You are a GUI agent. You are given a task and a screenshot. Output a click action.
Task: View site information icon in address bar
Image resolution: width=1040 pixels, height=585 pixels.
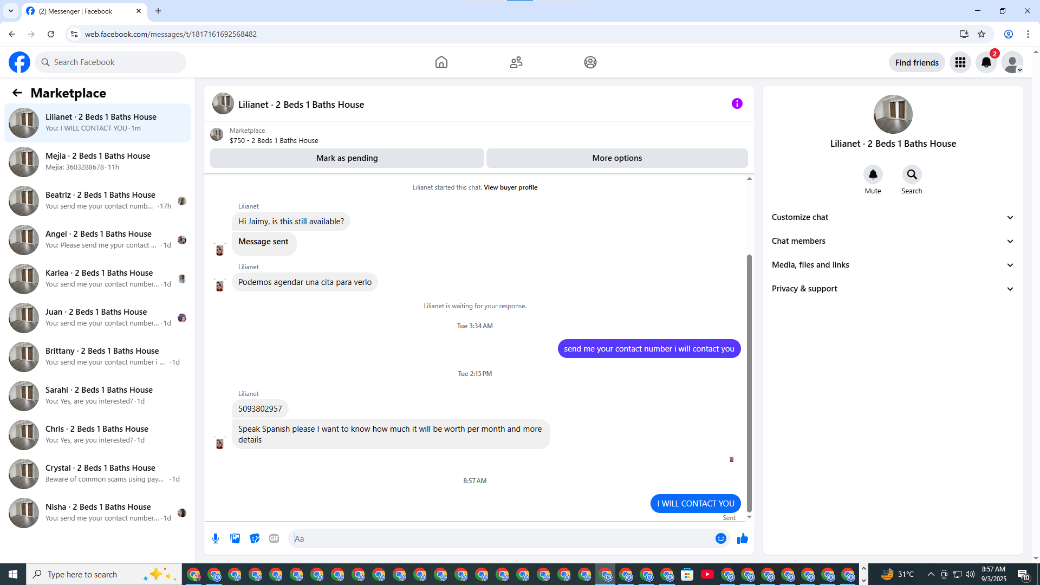pos(74,34)
